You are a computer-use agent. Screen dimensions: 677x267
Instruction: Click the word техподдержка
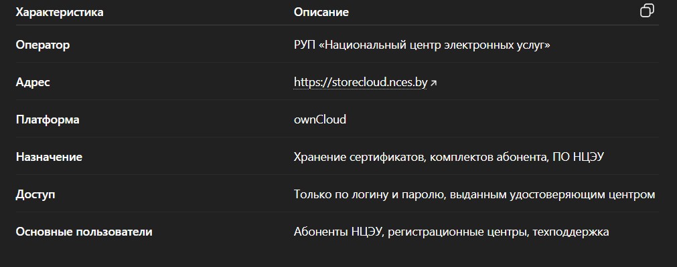[576, 232]
